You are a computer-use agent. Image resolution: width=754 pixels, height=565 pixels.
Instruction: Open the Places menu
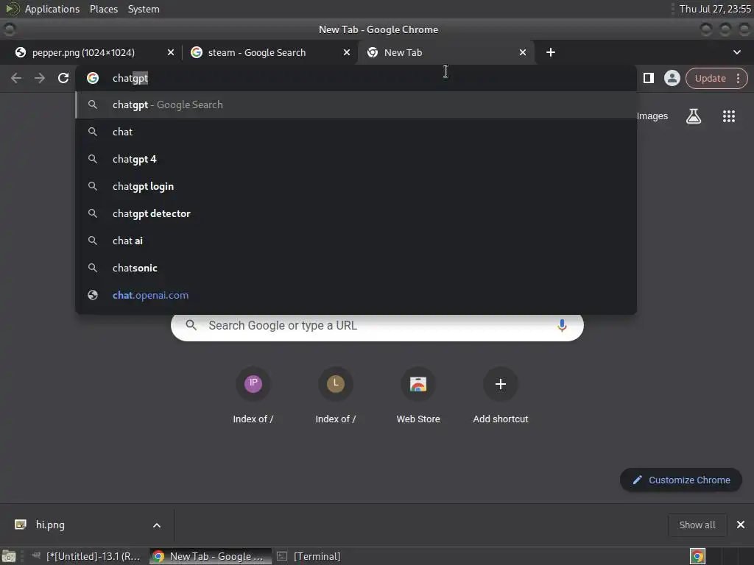(104, 9)
